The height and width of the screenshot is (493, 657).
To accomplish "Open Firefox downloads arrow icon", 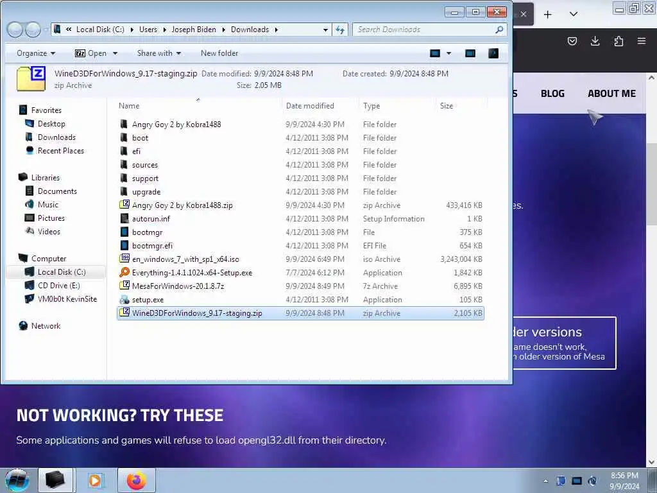I will pyautogui.click(x=595, y=41).
